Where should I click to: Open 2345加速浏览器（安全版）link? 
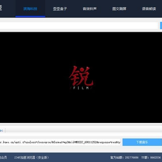pos(31,157)
